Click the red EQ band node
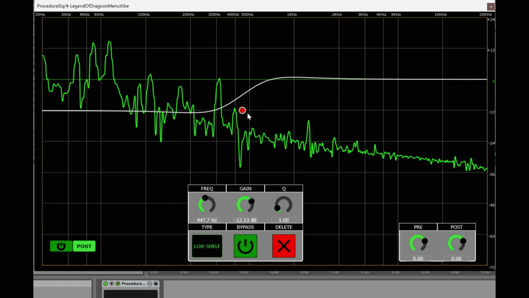The image size is (529, 298). pos(242,110)
